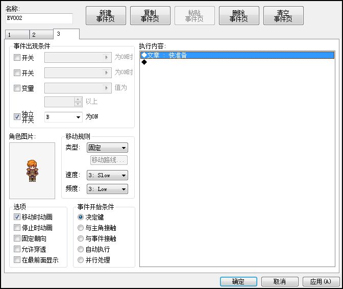Click the 新建事件页 button
This screenshot has width=343, height=289.
coord(106,15)
